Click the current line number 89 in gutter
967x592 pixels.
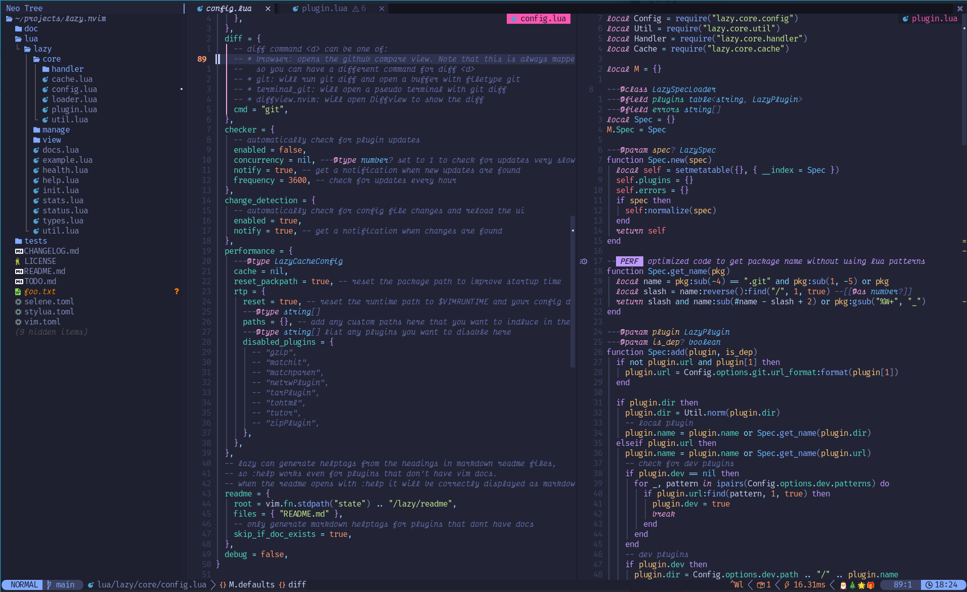[202, 59]
